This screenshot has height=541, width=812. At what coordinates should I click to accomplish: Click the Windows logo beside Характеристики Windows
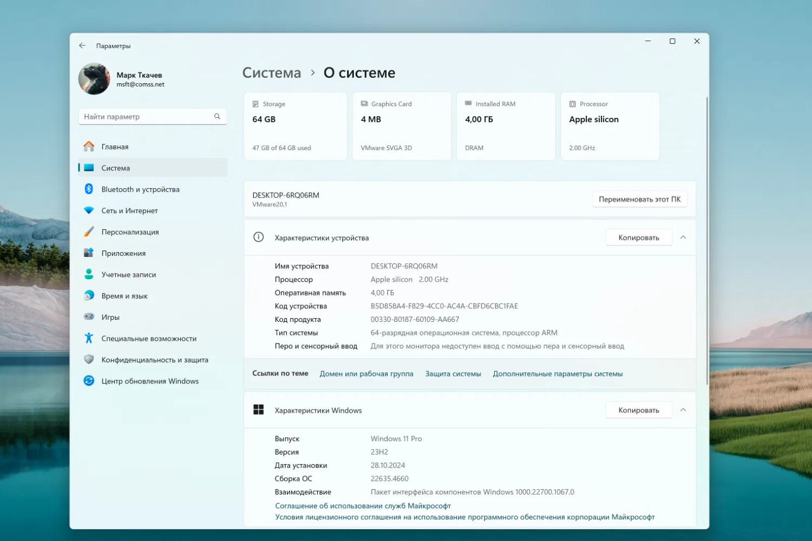pyautogui.click(x=259, y=410)
